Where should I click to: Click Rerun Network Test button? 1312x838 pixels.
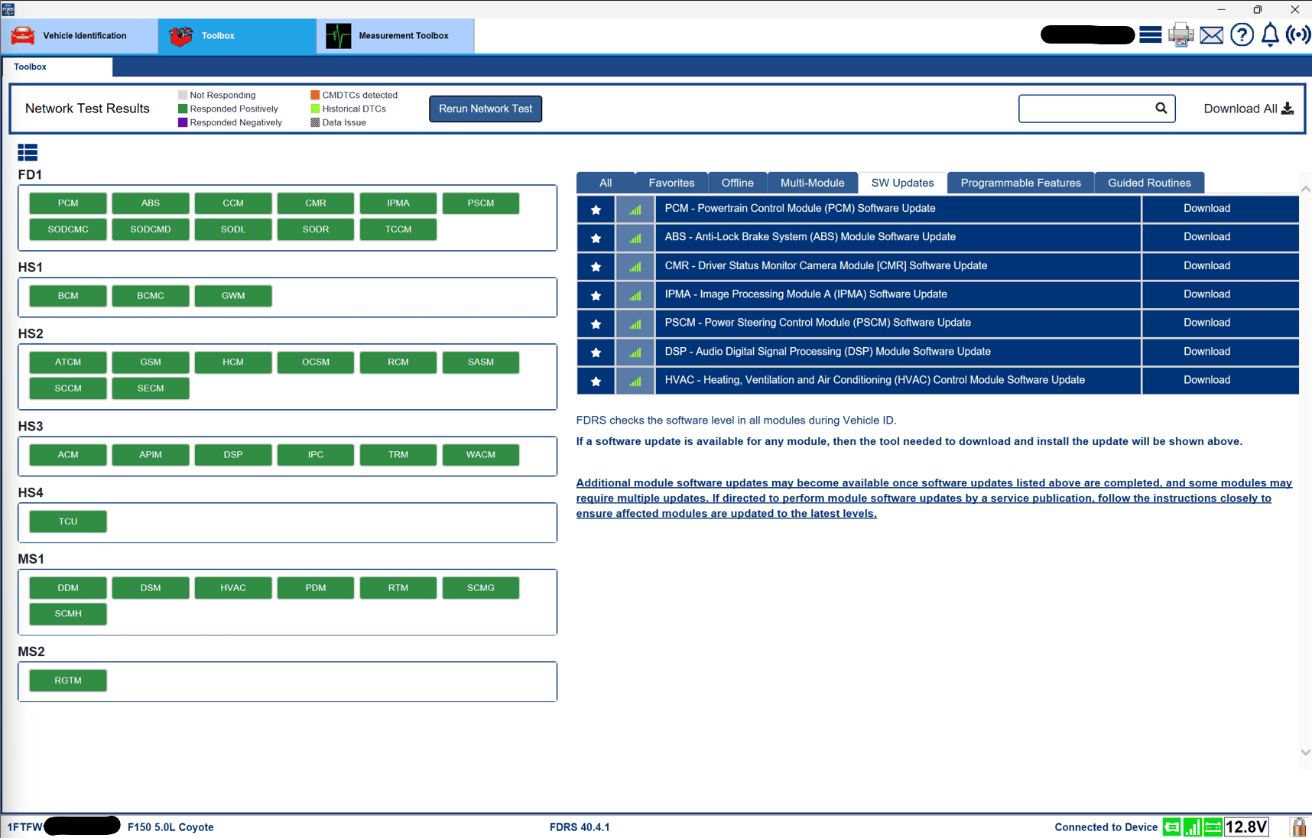tap(486, 109)
